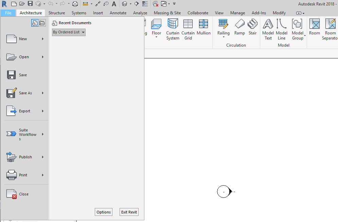Switch to the Annotate ribbon tab
The image size is (338, 222).
(x=118, y=13)
